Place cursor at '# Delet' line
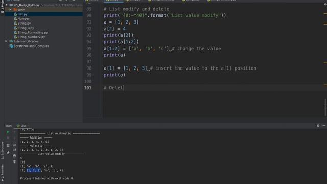 [113, 88]
